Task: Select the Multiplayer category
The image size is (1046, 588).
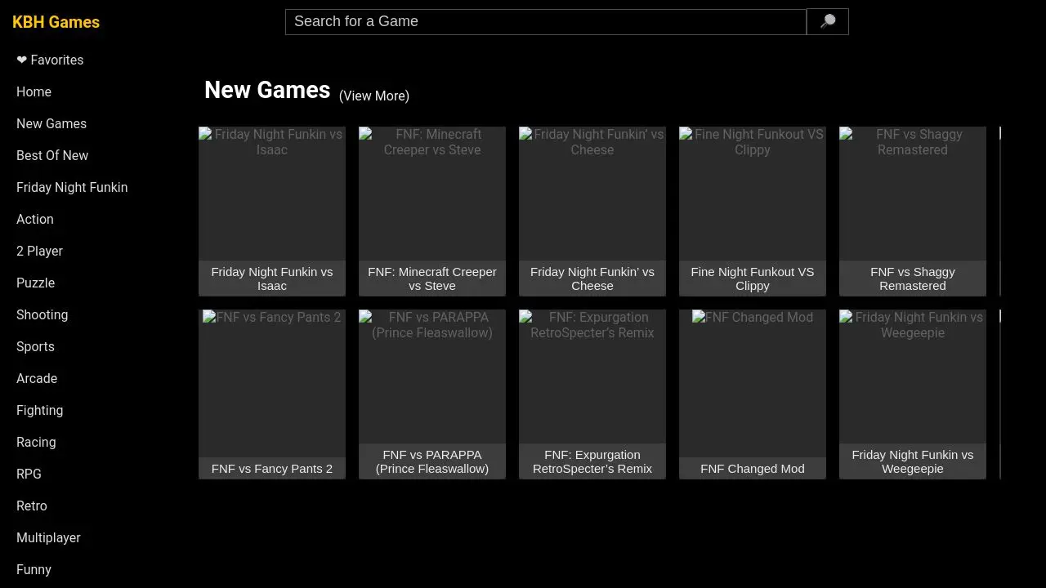Action: coord(48,537)
